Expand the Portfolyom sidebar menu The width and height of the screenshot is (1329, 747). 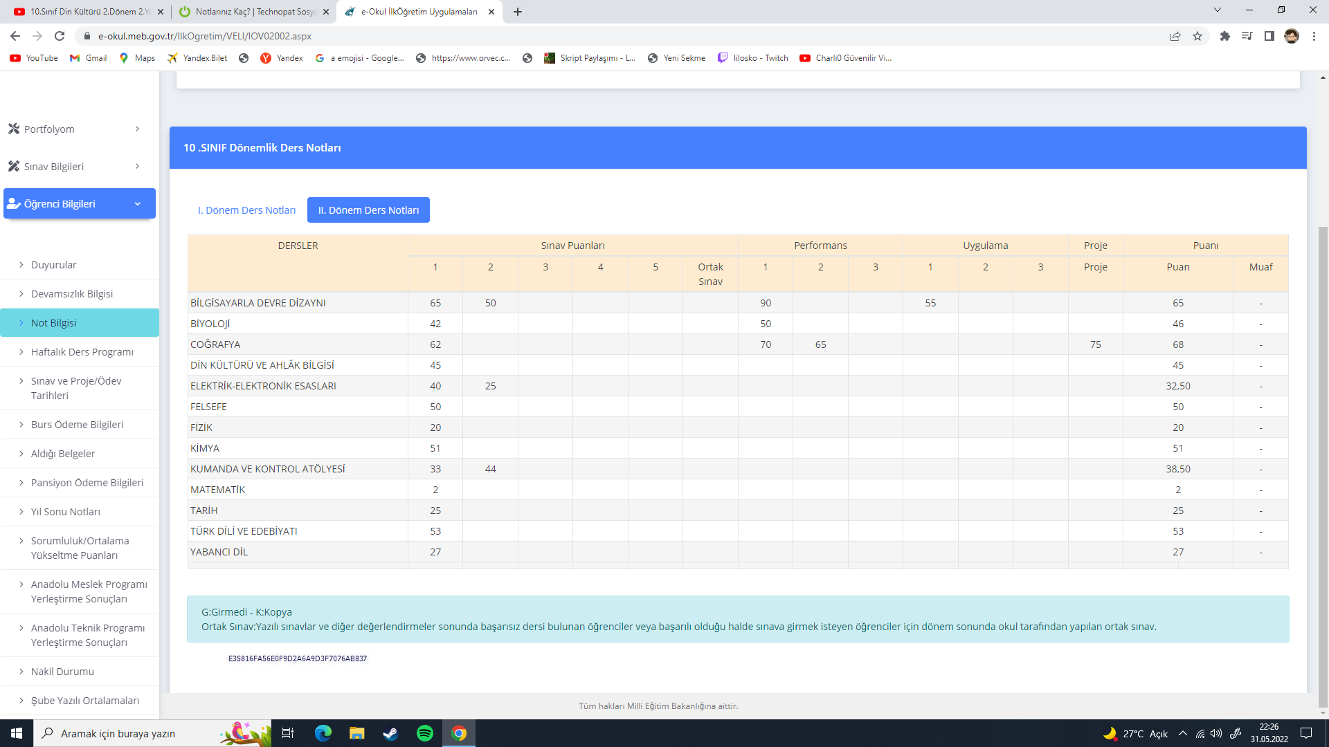pos(75,129)
